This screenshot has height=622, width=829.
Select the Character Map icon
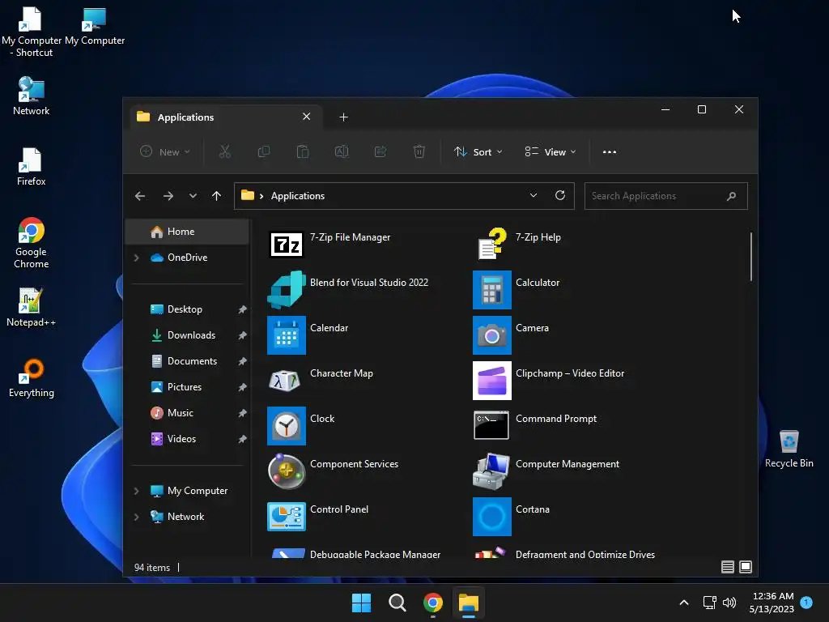click(286, 381)
